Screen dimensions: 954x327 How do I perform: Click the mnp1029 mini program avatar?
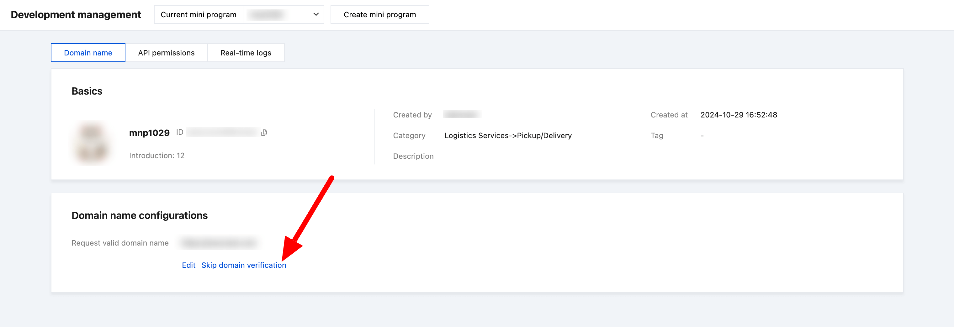[x=92, y=143]
